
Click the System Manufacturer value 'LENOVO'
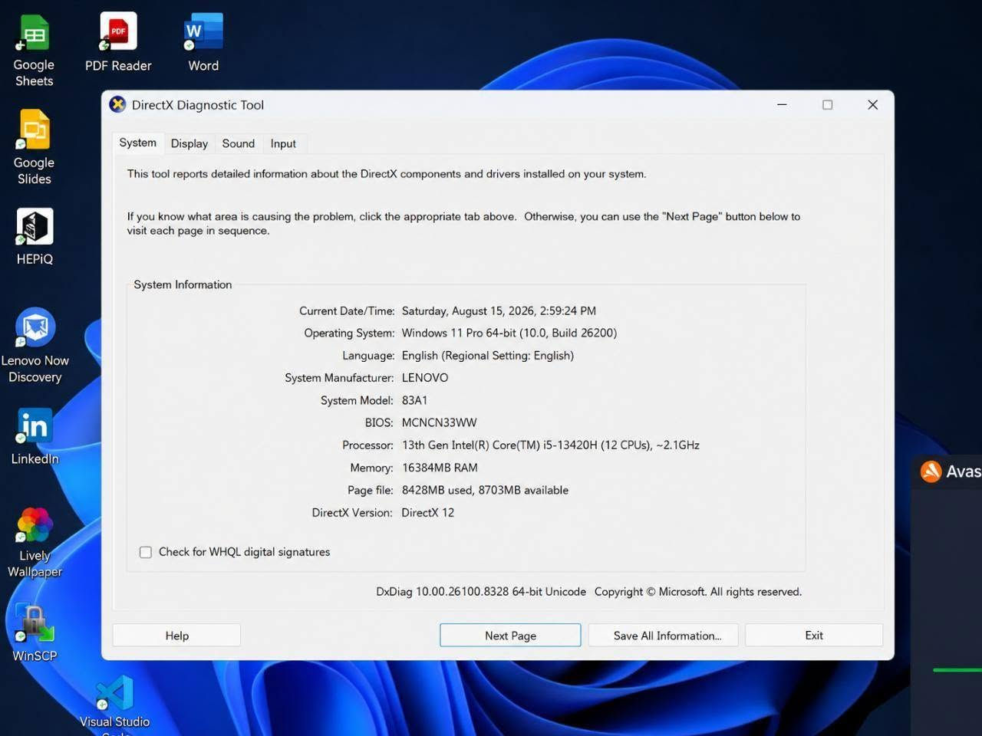click(x=425, y=378)
